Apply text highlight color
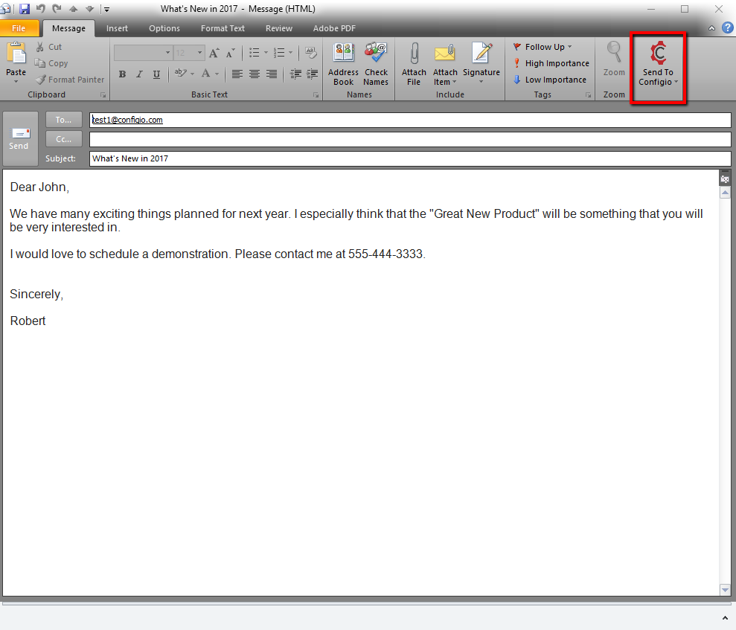 tap(181, 74)
